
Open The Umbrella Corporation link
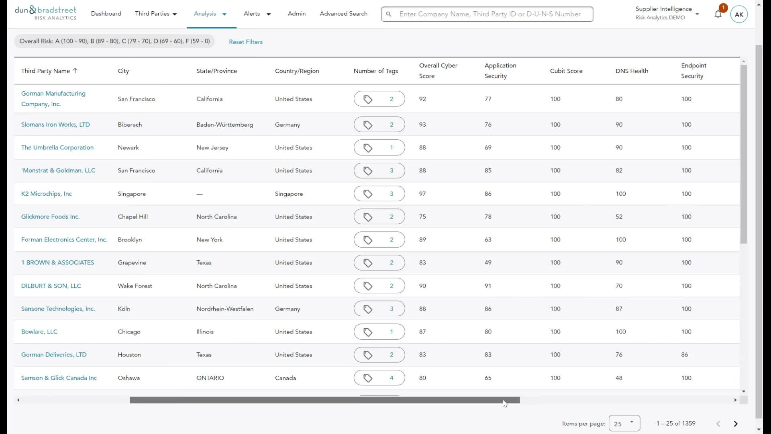57,147
